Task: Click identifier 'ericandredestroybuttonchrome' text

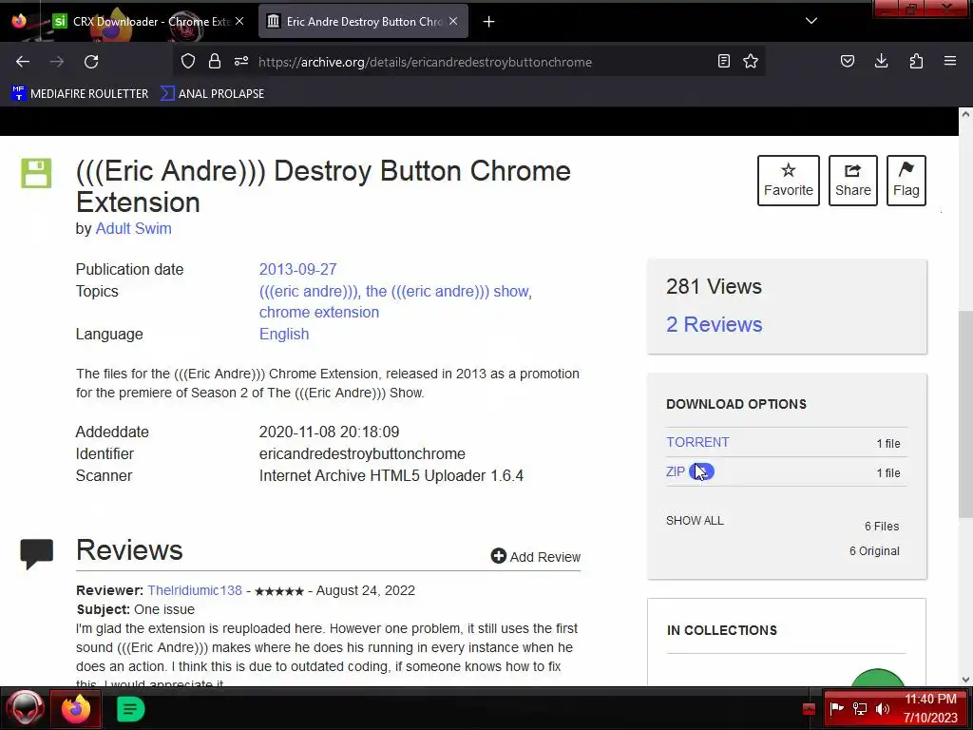Action: [x=362, y=453]
